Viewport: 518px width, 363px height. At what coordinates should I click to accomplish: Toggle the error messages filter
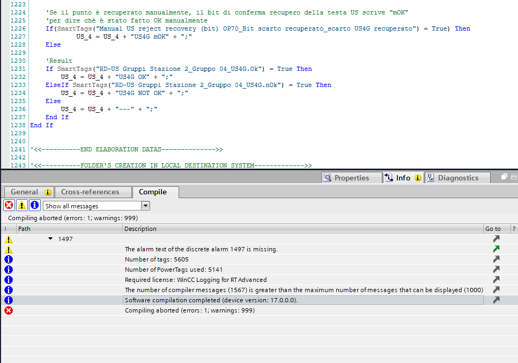(9, 206)
